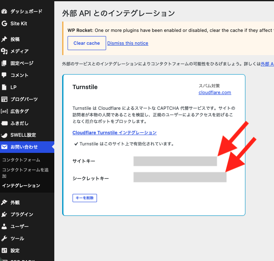274x261 pixels.
Task: Open the 外部 API documentation link
Action: pos(267,64)
